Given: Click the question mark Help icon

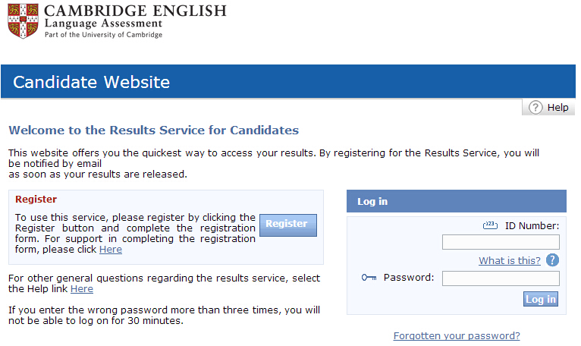Looking at the screenshot, I should [535, 107].
